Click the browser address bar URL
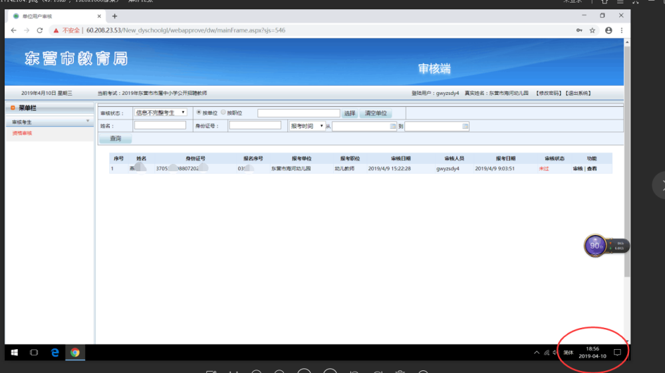Image resolution: width=665 pixels, height=373 pixels. pos(186,31)
